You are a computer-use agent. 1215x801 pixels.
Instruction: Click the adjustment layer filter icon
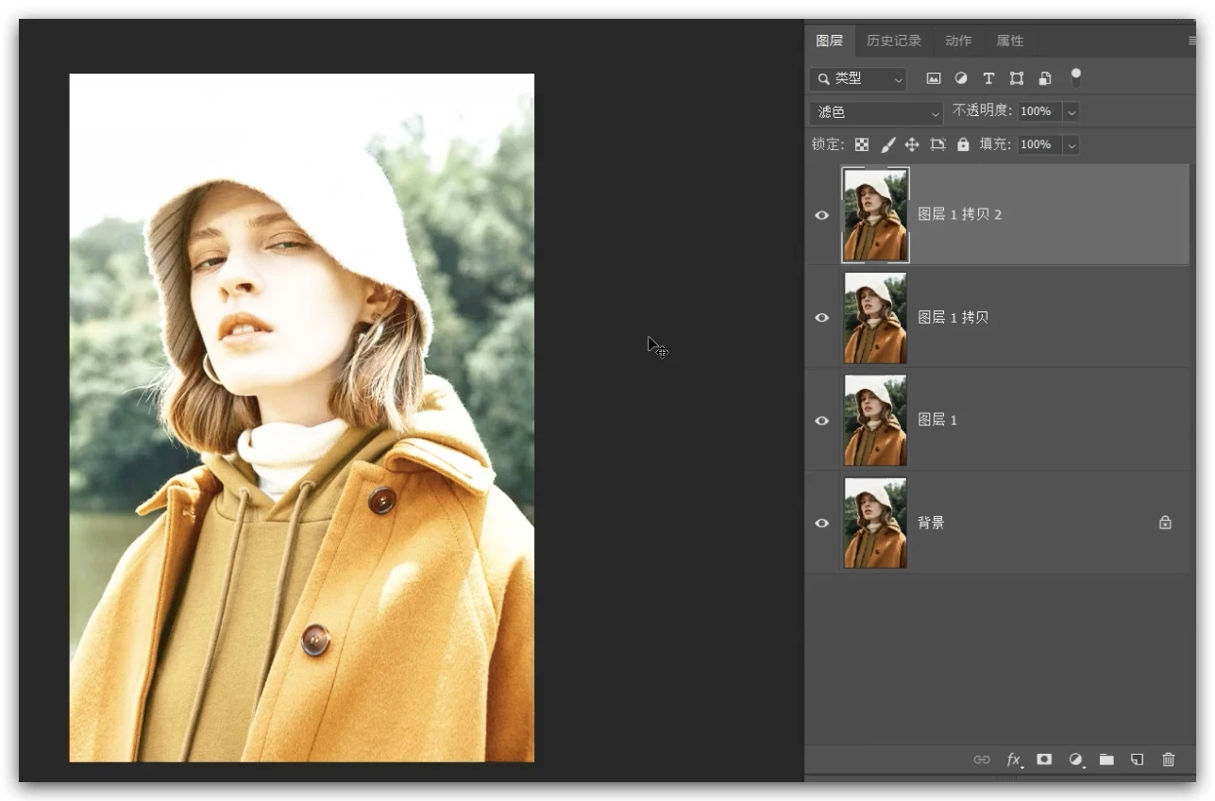click(961, 79)
